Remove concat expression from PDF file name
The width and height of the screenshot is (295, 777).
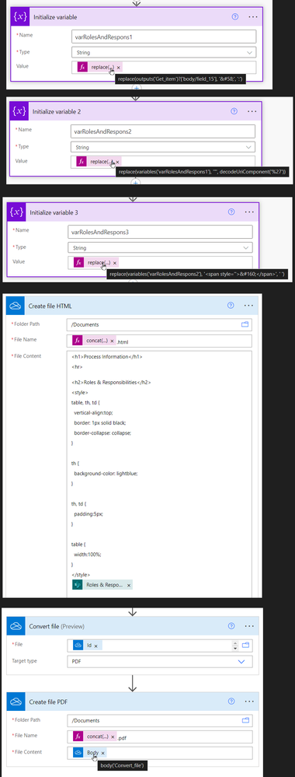tap(112, 737)
